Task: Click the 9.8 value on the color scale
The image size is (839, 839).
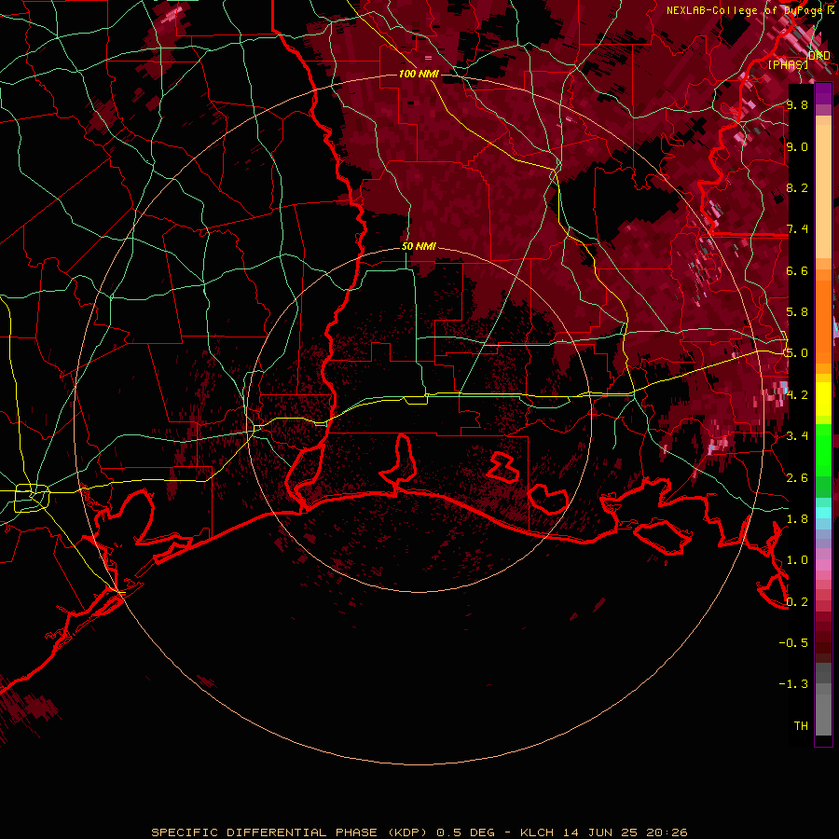Action: [797, 104]
